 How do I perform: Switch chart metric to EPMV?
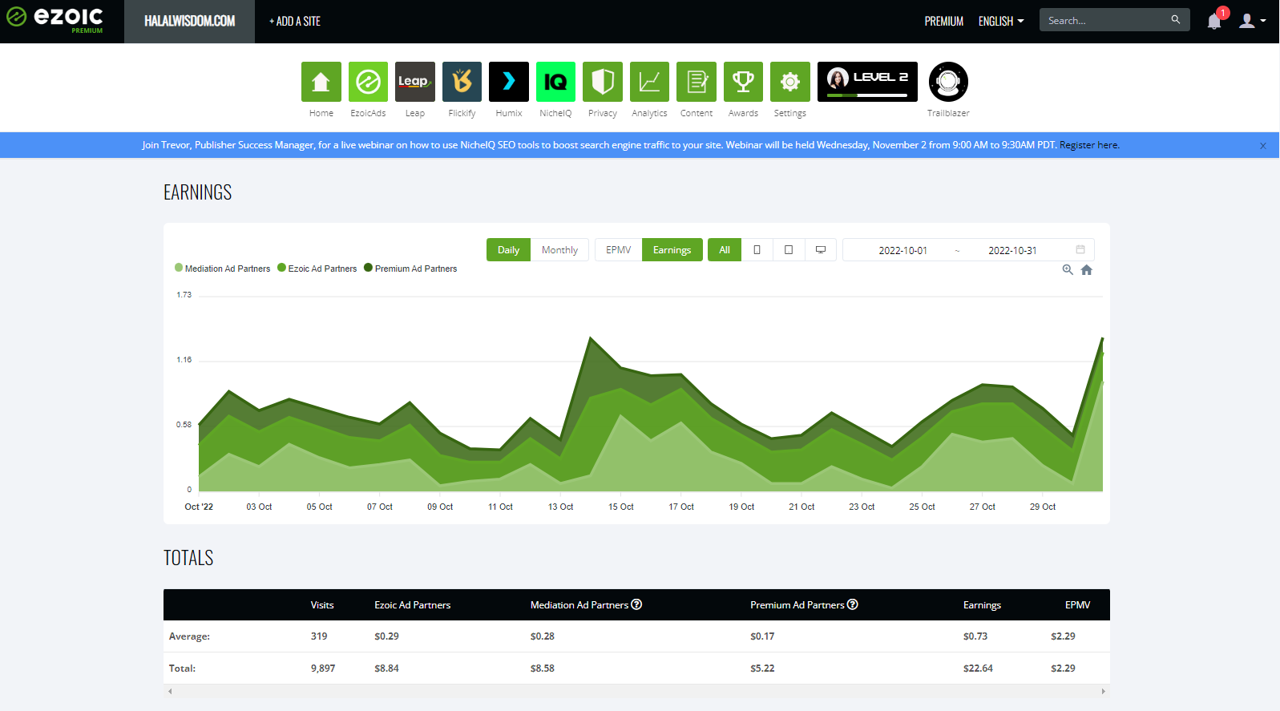click(618, 250)
